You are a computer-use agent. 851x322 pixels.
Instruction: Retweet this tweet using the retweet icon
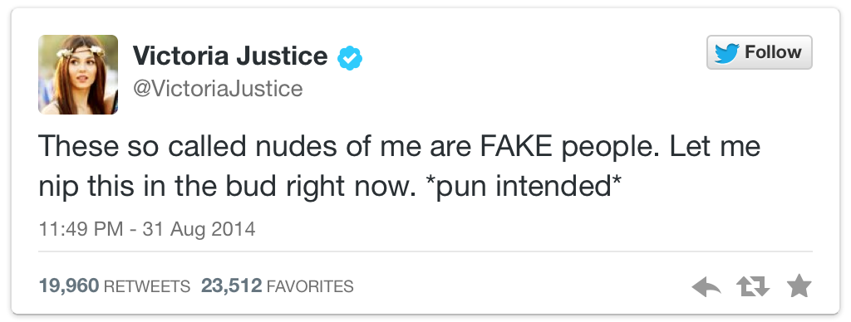pos(753,286)
